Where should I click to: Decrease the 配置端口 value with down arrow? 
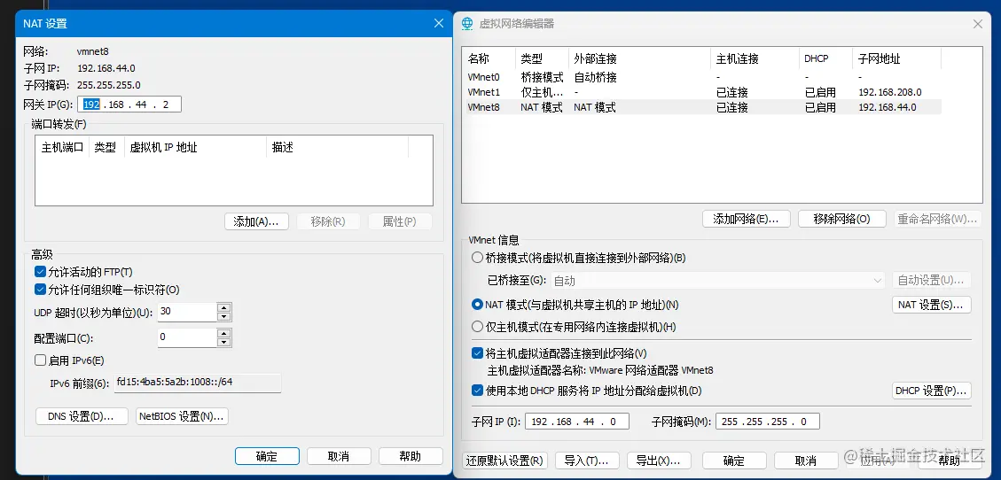[x=223, y=343]
